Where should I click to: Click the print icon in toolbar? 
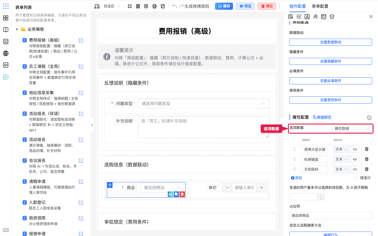point(154,6)
